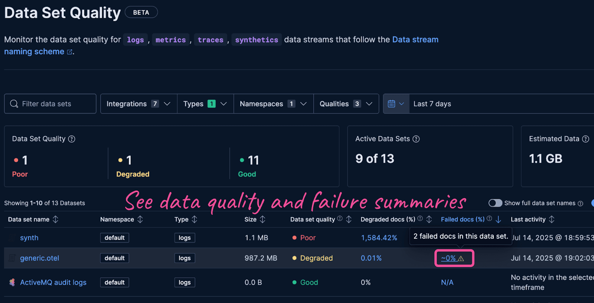Click Failed docs descending sort arrow

point(498,220)
